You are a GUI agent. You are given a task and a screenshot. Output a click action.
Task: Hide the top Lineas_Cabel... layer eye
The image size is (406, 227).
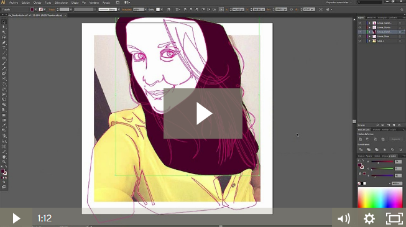pyautogui.click(x=359, y=23)
